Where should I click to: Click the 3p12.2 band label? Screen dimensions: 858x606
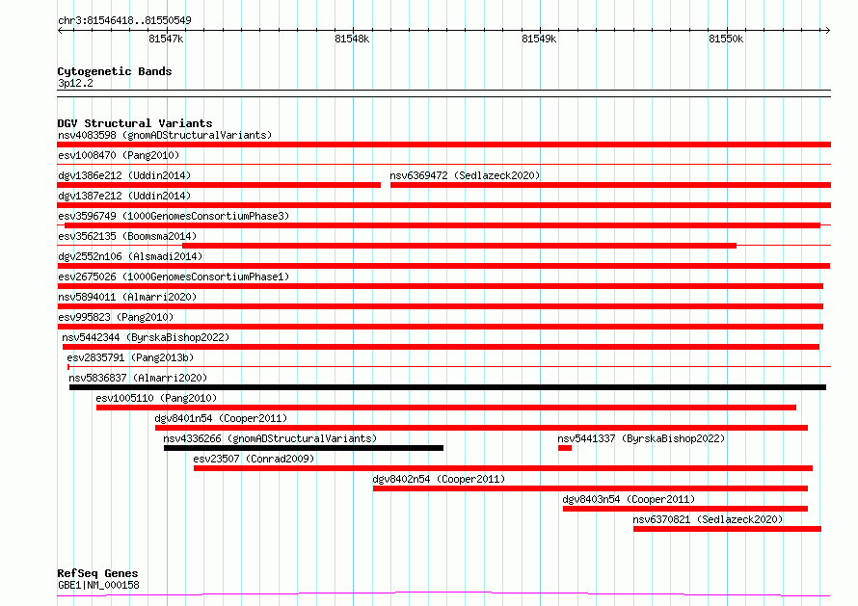tap(75, 83)
